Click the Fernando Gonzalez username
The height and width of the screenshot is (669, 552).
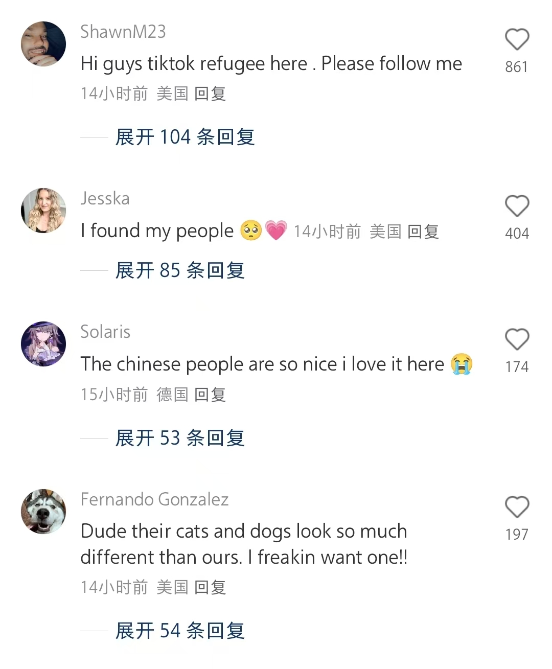(154, 499)
